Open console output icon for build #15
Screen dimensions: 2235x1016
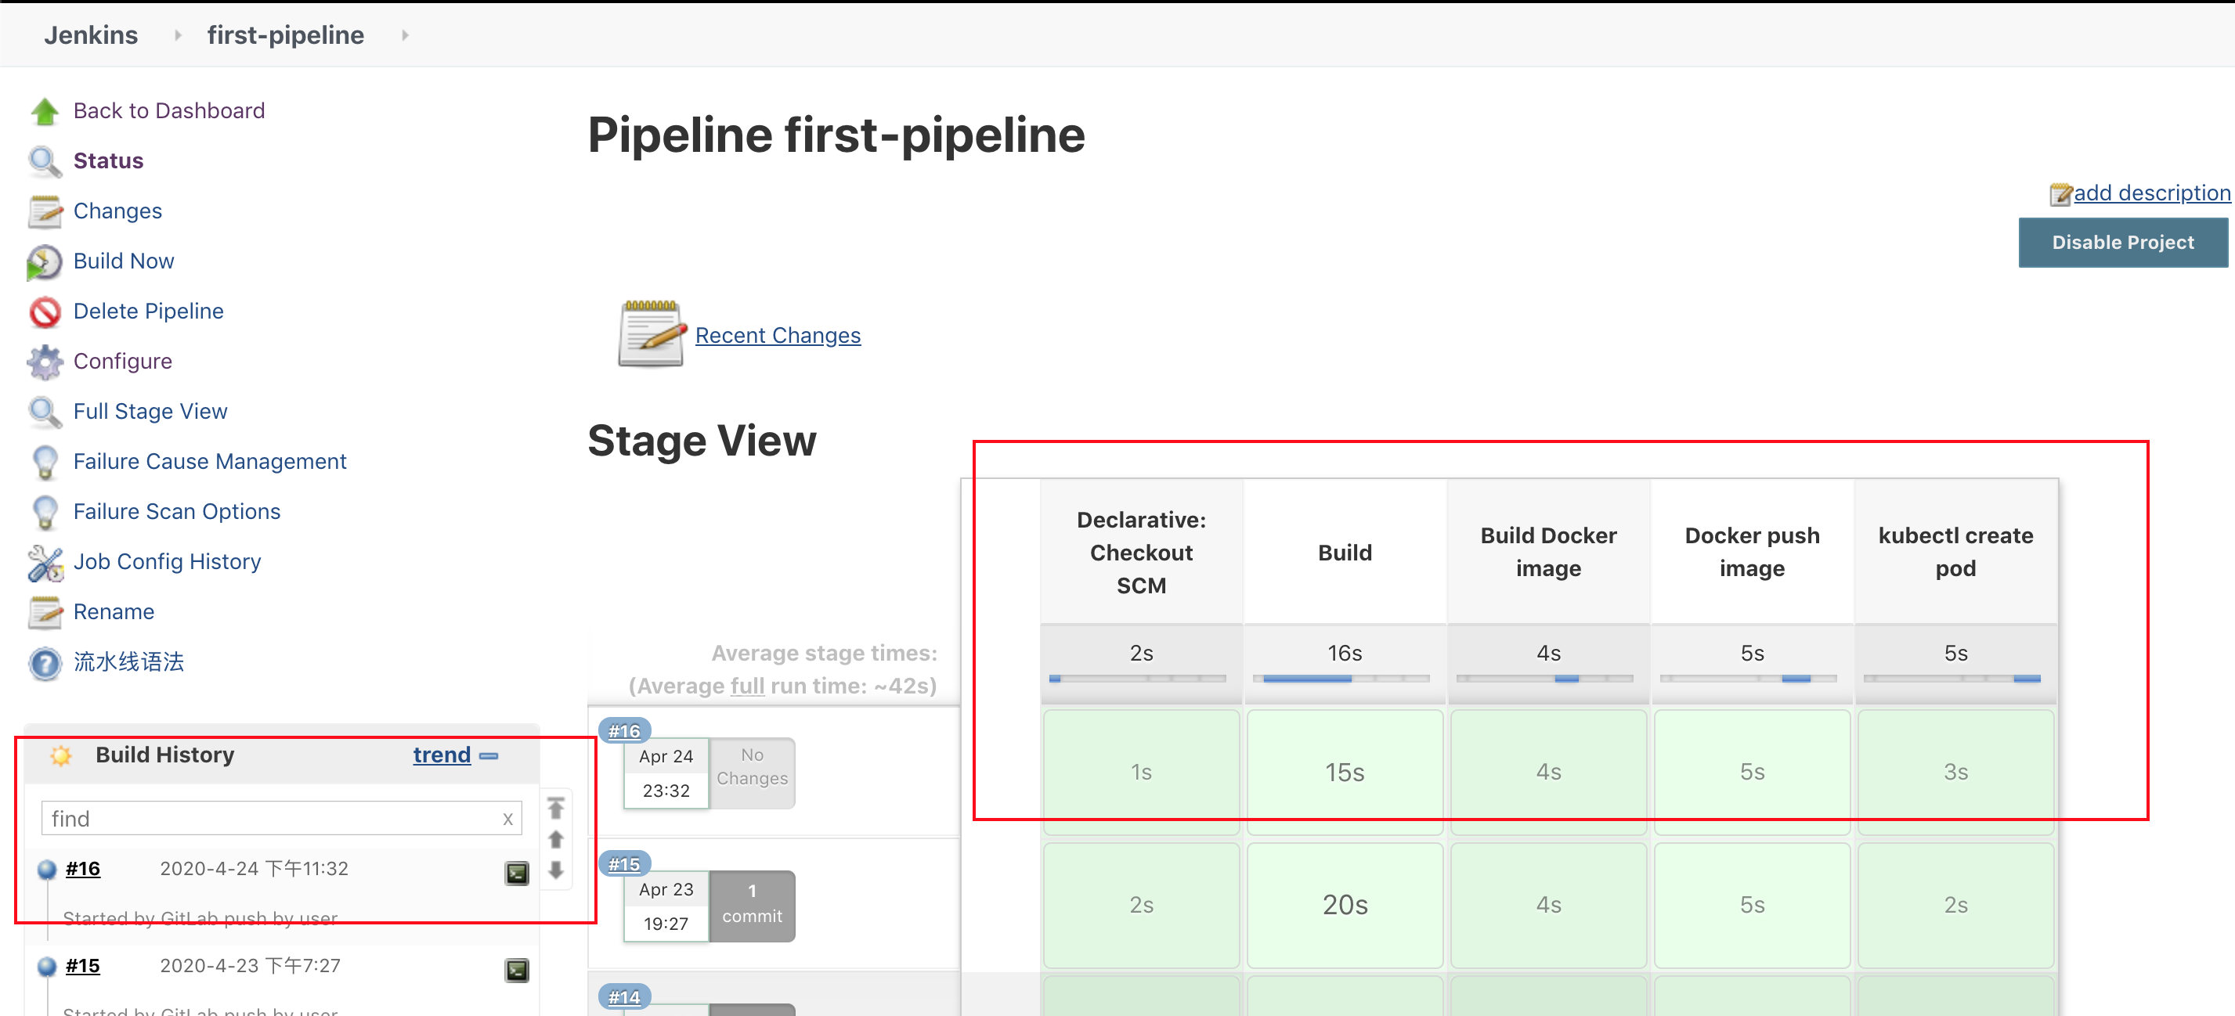[x=517, y=970]
